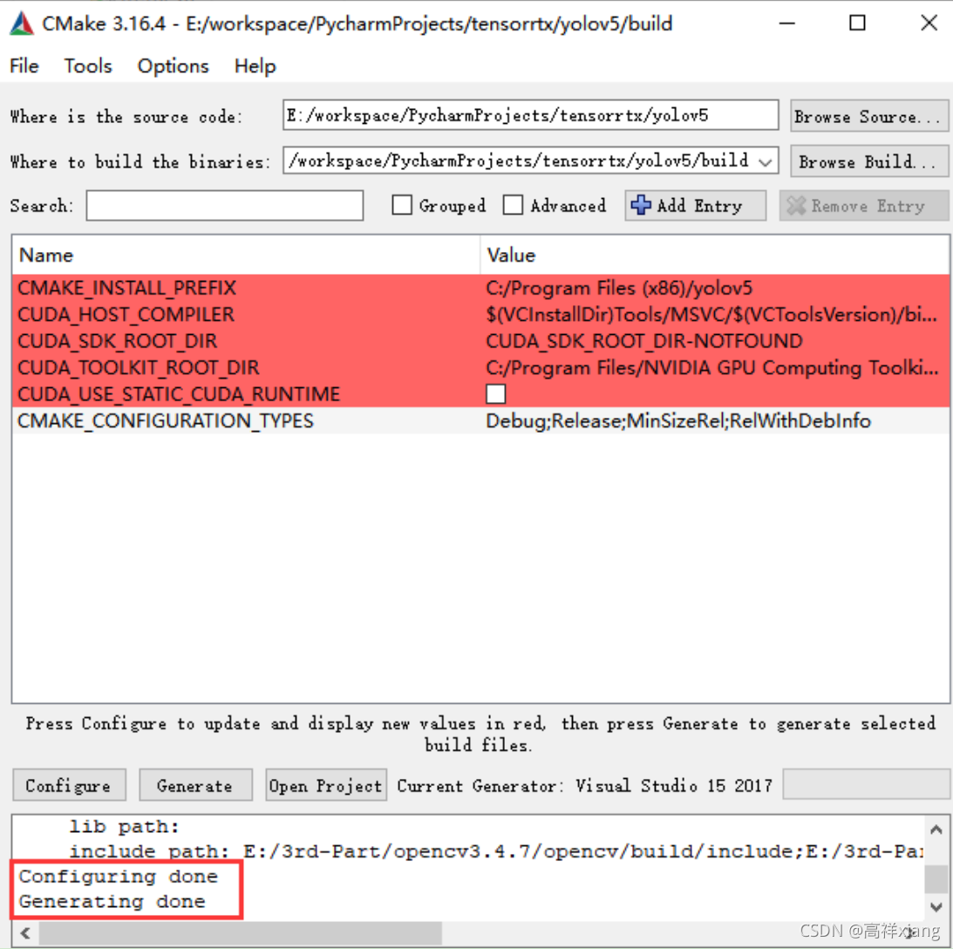This screenshot has width=953, height=949.
Task: Enable the Grouped checkbox
Action: 402,205
